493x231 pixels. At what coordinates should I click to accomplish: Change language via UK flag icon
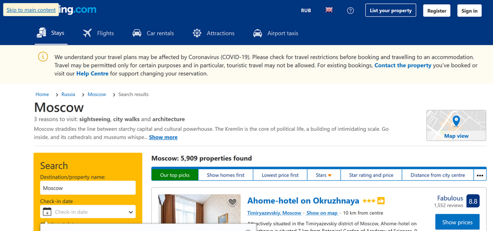click(x=329, y=10)
